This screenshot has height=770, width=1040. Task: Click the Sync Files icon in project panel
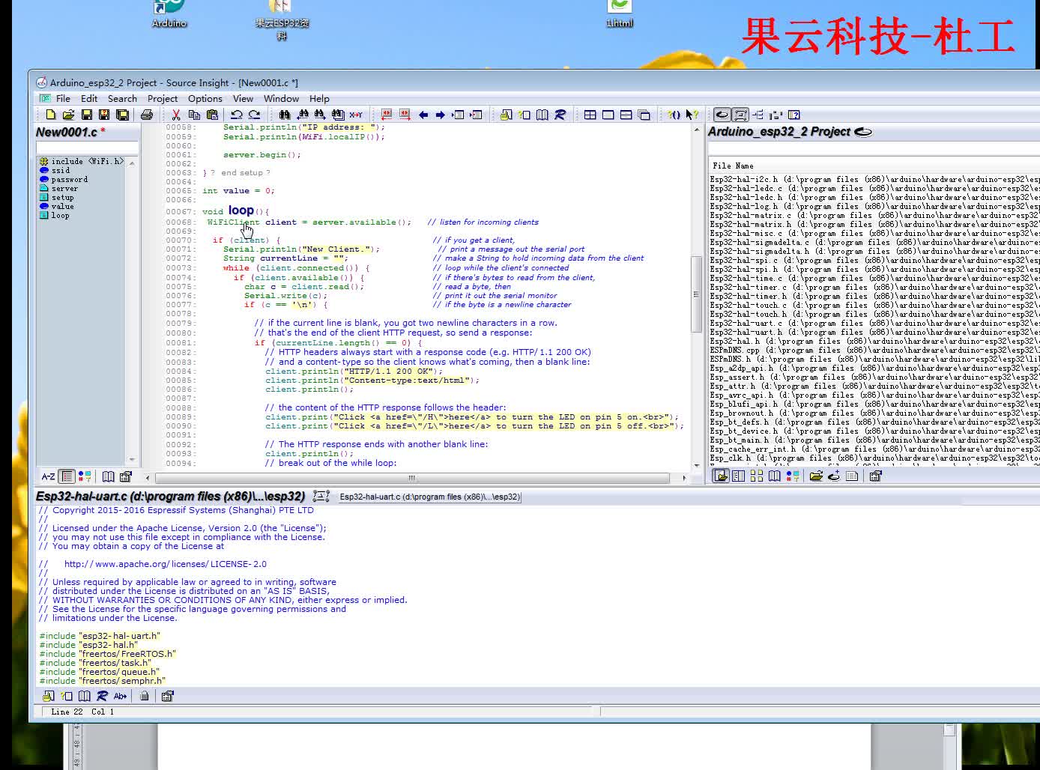834,476
